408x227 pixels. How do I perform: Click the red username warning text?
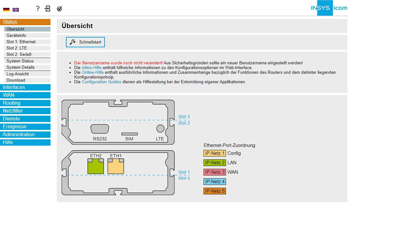[118, 63]
